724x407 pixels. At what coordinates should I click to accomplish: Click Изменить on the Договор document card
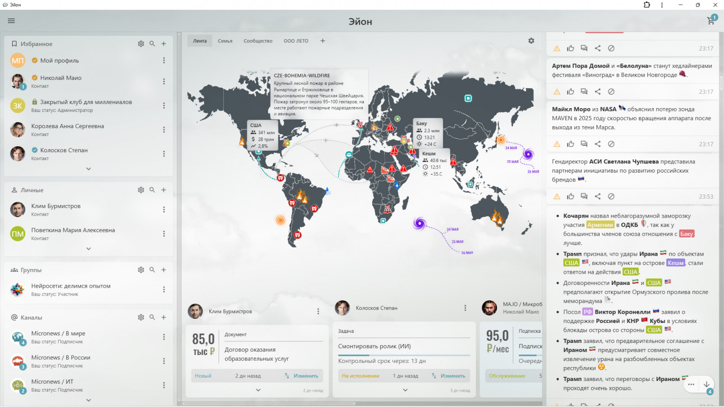pos(302,376)
